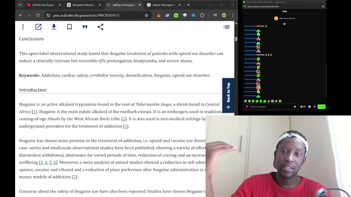
Task: Follow citation link [7]
Action: tap(74, 177)
